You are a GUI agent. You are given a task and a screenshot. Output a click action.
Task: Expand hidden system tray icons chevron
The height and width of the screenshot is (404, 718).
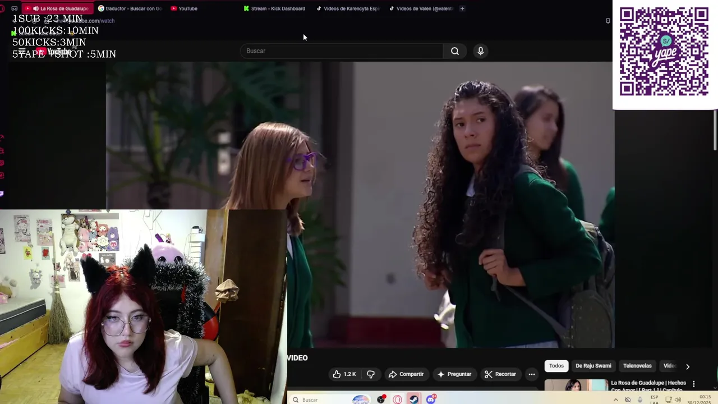(616, 400)
